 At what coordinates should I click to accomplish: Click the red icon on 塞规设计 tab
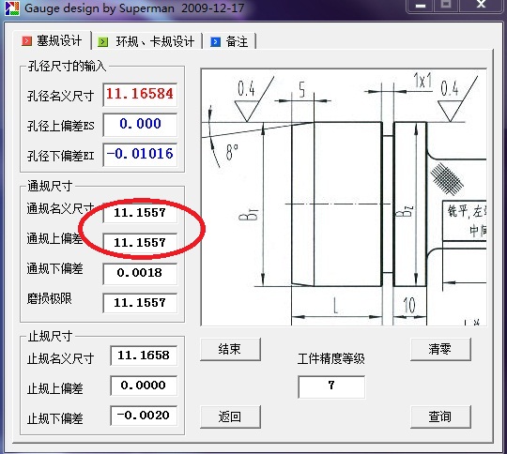[x=26, y=41]
